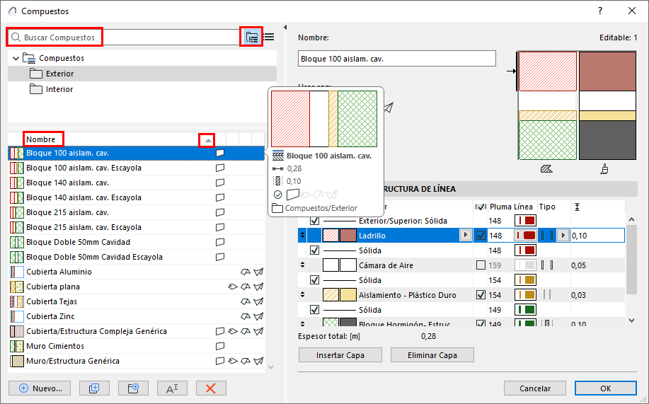Open Ladrillo layer type dropdown arrow
This screenshot has height=404, width=649.
563,236
